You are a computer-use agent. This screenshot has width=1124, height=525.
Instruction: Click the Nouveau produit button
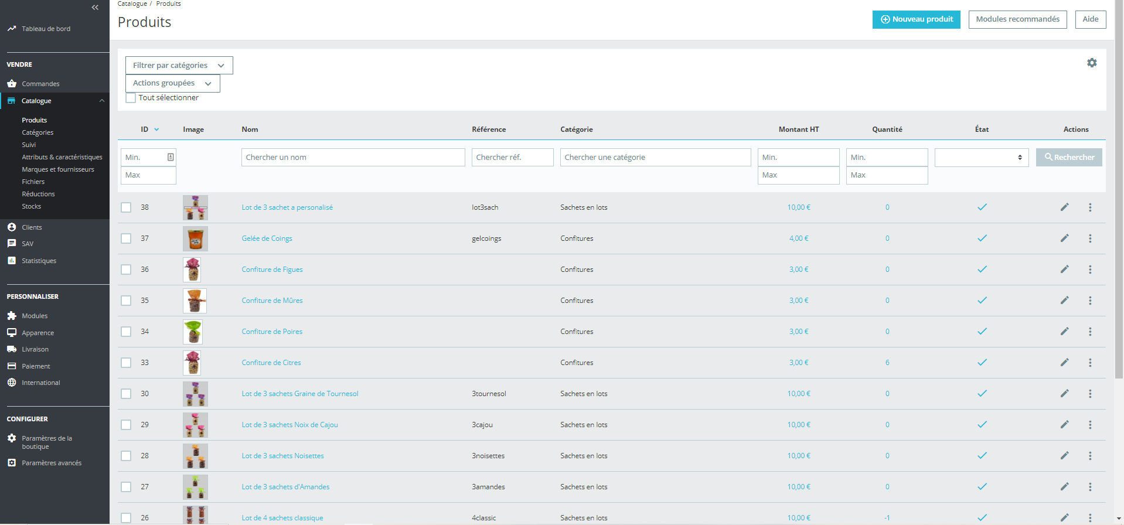click(x=916, y=19)
